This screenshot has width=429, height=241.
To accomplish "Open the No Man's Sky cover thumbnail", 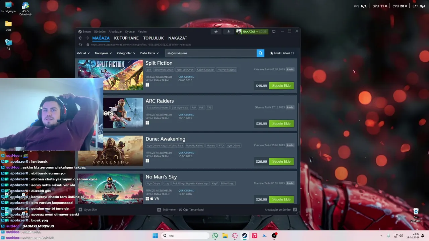I will [110, 189].
